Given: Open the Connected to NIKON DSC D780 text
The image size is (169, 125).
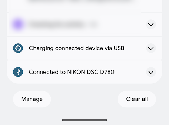Looking at the screenshot, I should [x=71, y=72].
